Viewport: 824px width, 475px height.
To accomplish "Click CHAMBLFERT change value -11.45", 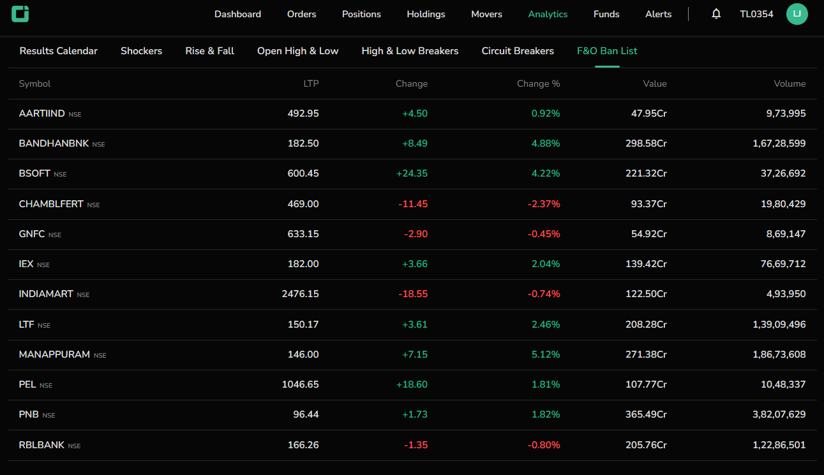I will coord(413,204).
